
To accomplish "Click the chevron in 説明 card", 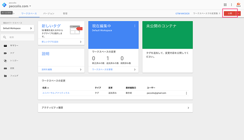I will tap(80, 70).
